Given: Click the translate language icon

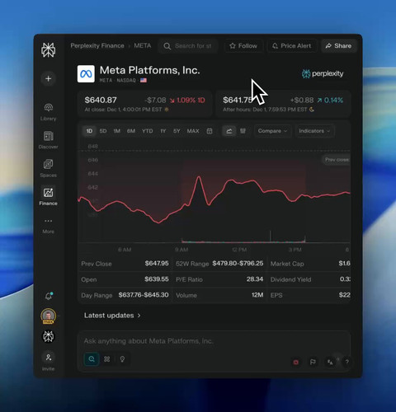Looking at the screenshot, I should (x=330, y=362).
